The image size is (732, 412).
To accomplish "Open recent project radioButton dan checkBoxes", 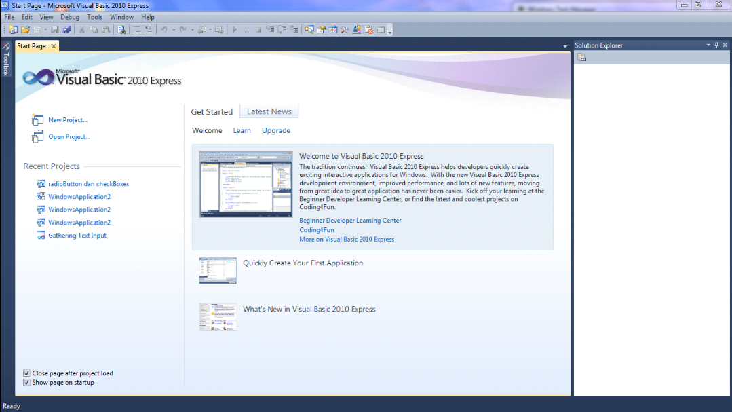I will [x=88, y=183].
